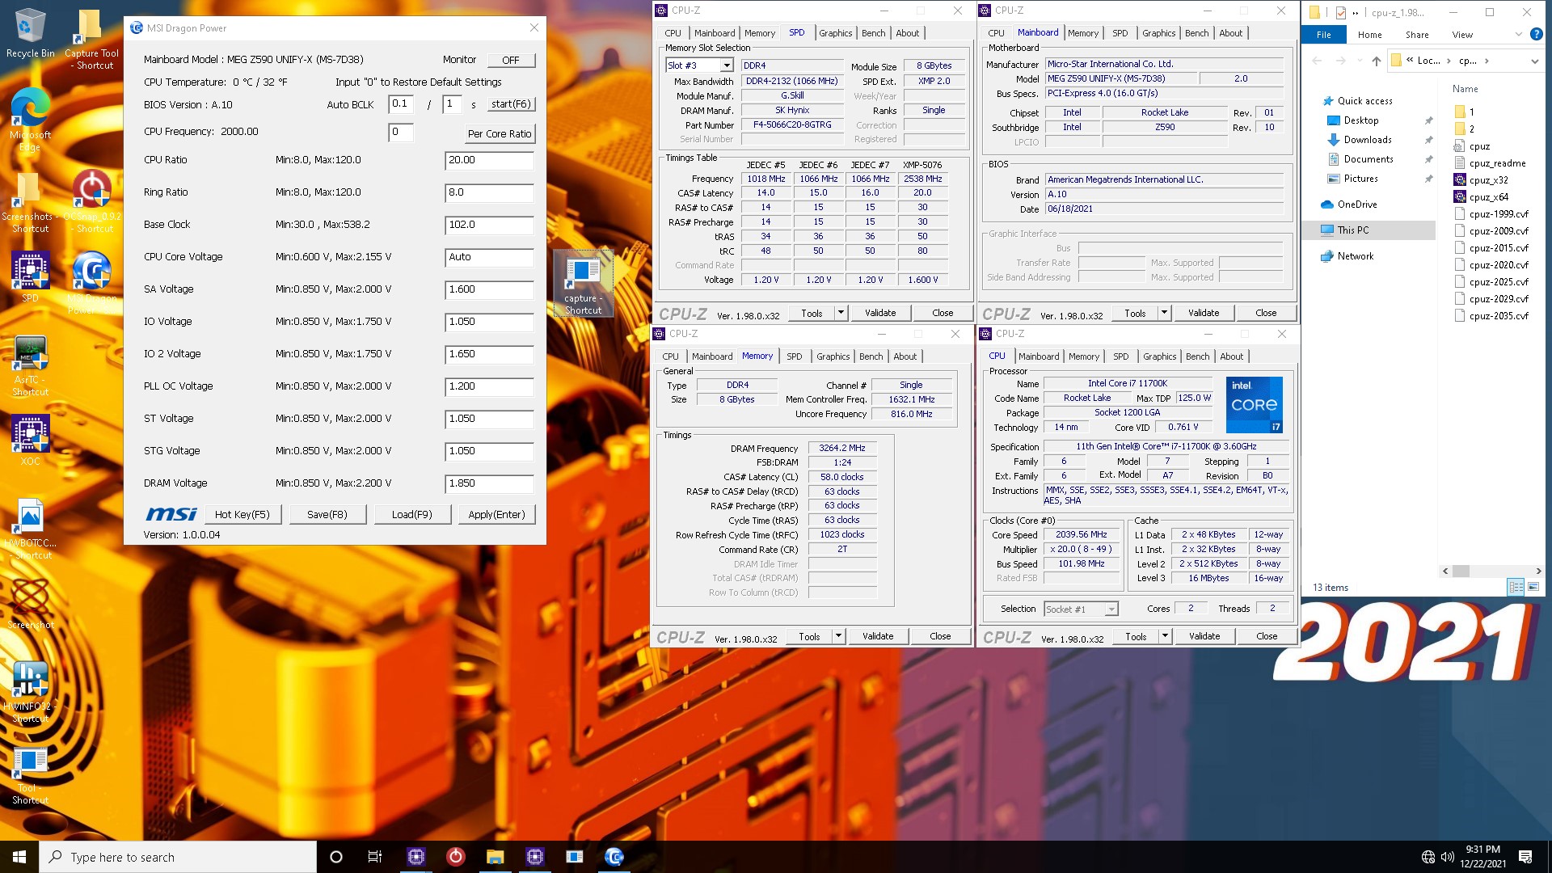The height and width of the screenshot is (873, 1552).
Task: Click Close button in SPD CPU-Z window
Action: click(942, 313)
